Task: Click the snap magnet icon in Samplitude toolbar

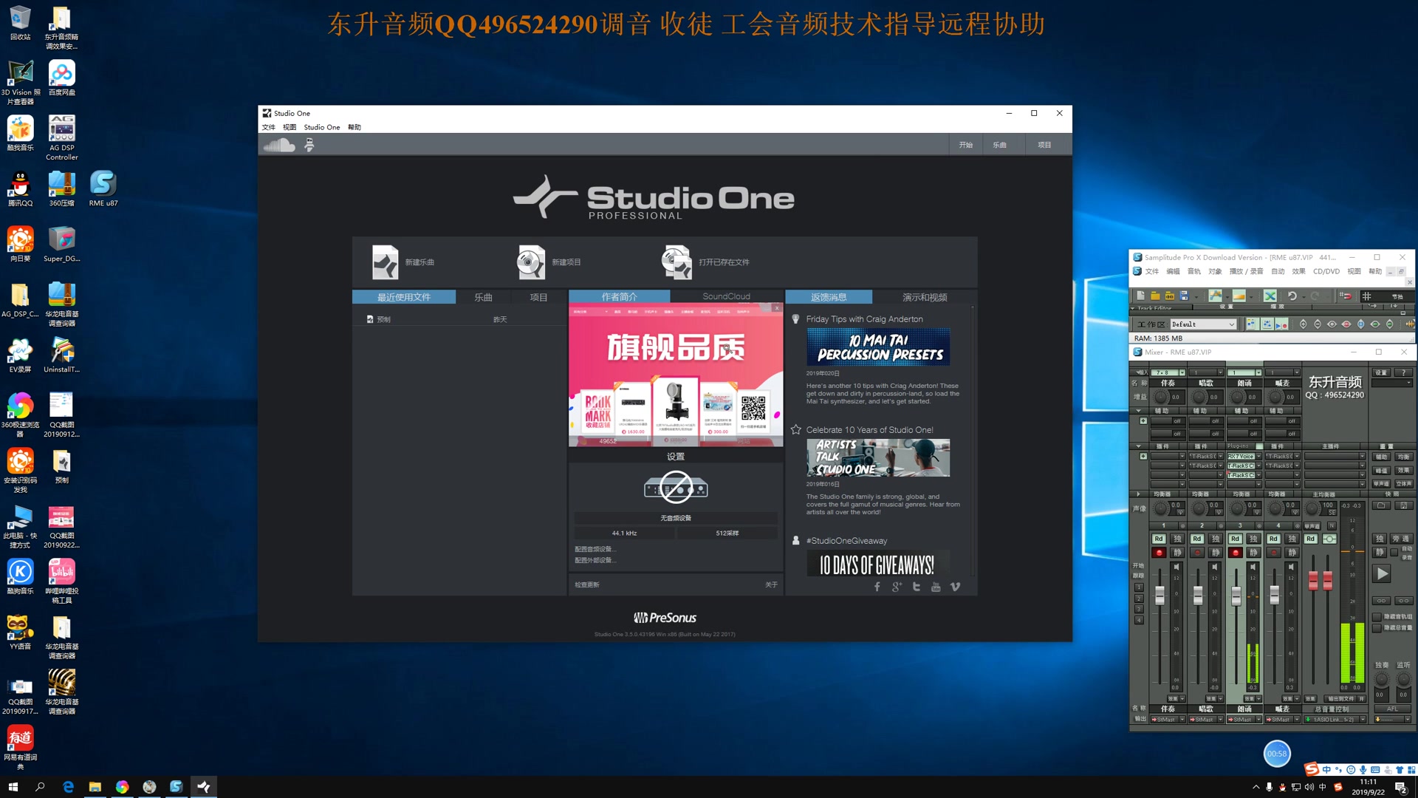Action: (1346, 296)
